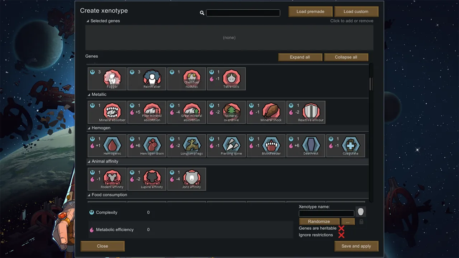Focus the gene search field
The image size is (459, 258).
tap(243, 13)
